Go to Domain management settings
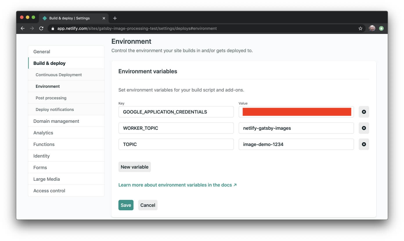Image resolution: width=404 pixels, height=241 pixels. 56,121
